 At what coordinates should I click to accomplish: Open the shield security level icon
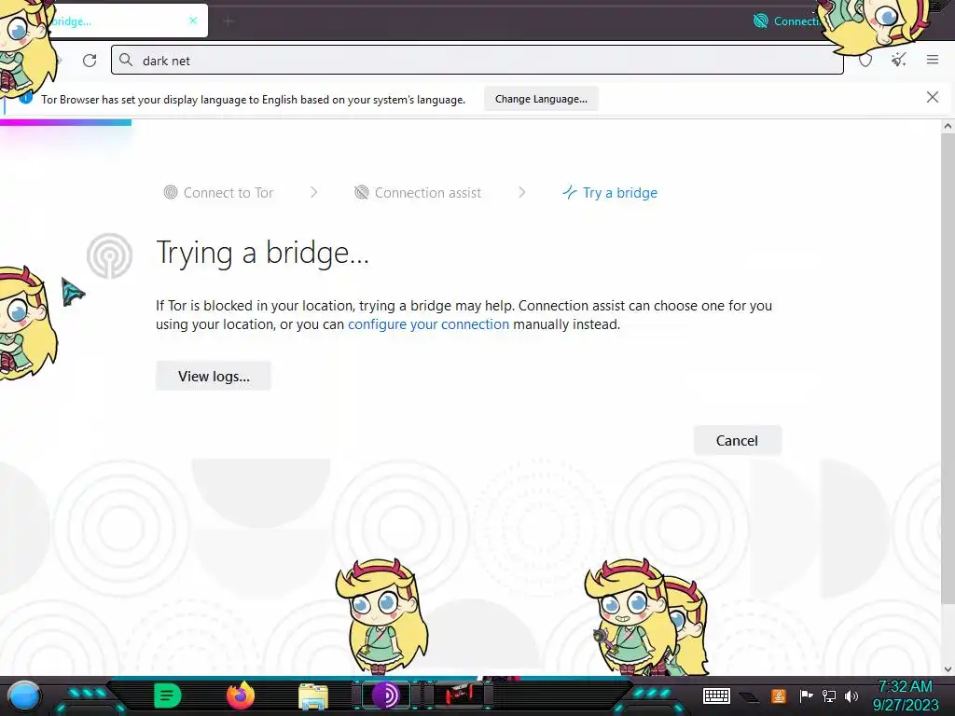pyautogui.click(x=865, y=60)
